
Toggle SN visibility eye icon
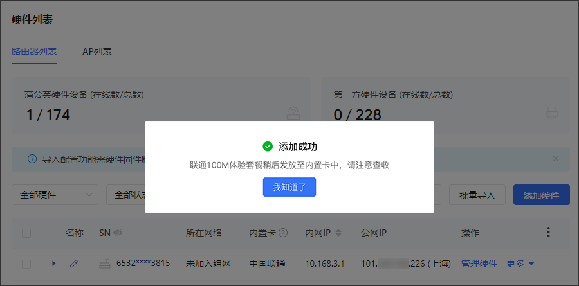coord(118,233)
